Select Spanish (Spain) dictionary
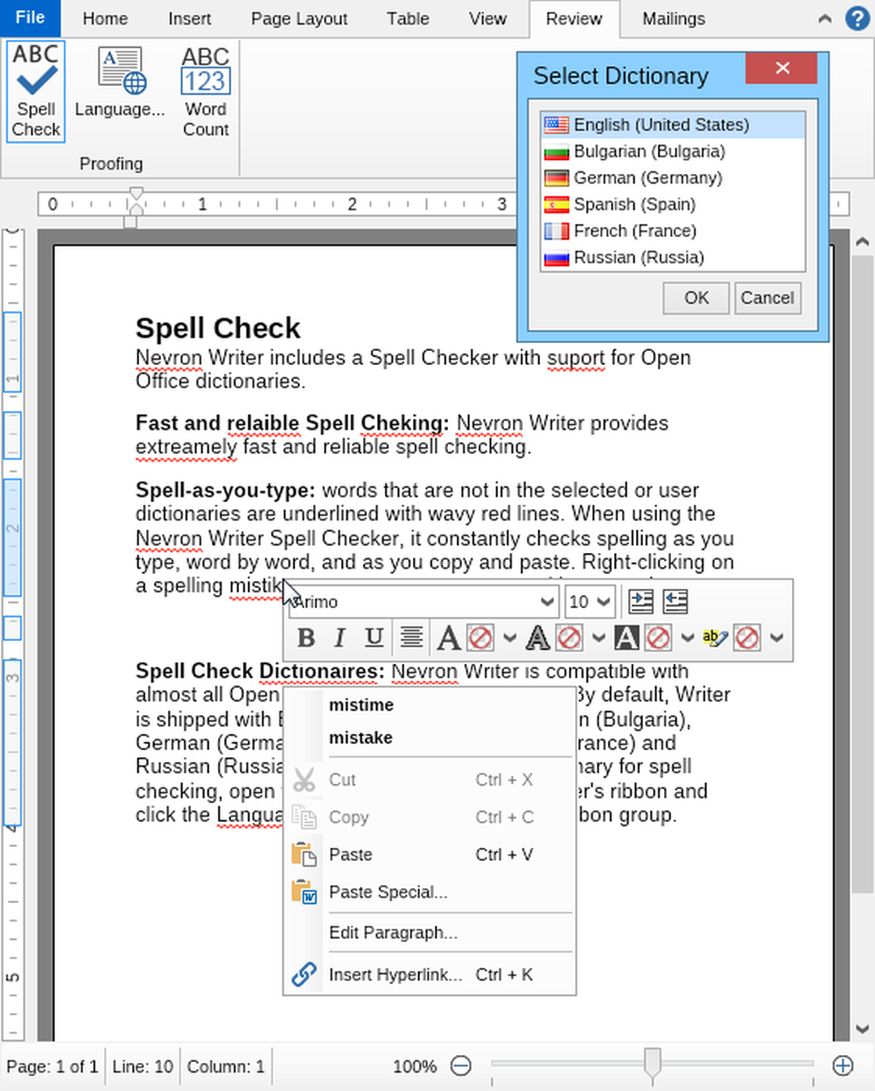 point(673,204)
